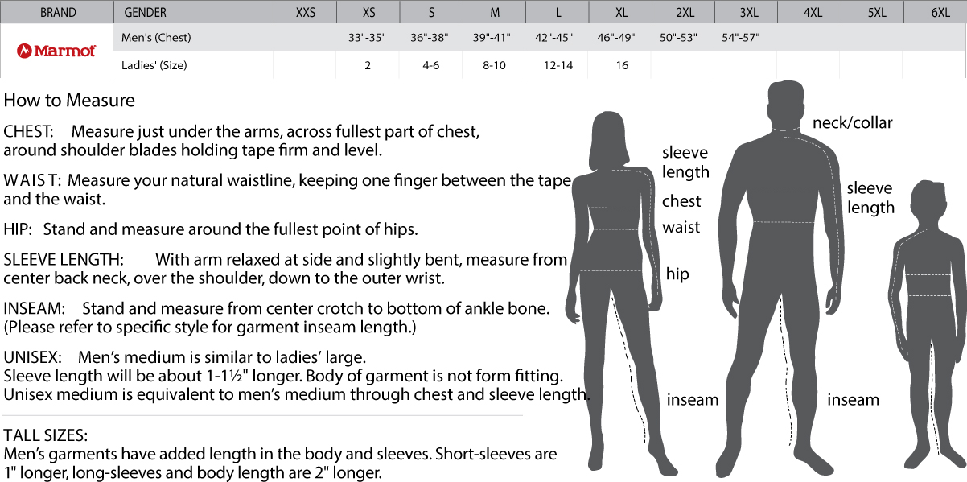Viewport: 967px width, 482px height.
Task: Select the Ladies' (Size) row label
Action: 154,65
